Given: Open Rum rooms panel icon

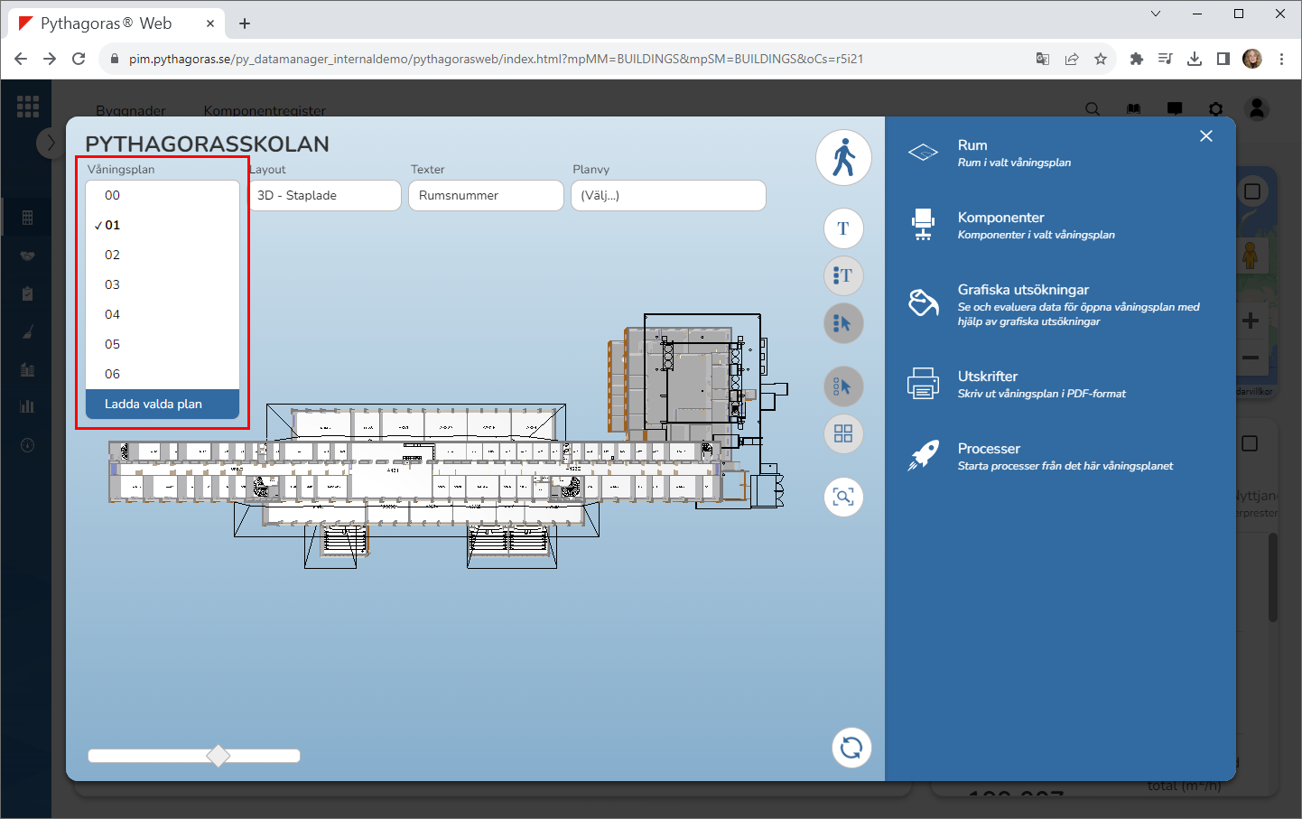Looking at the screenshot, I should click(923, 153).
